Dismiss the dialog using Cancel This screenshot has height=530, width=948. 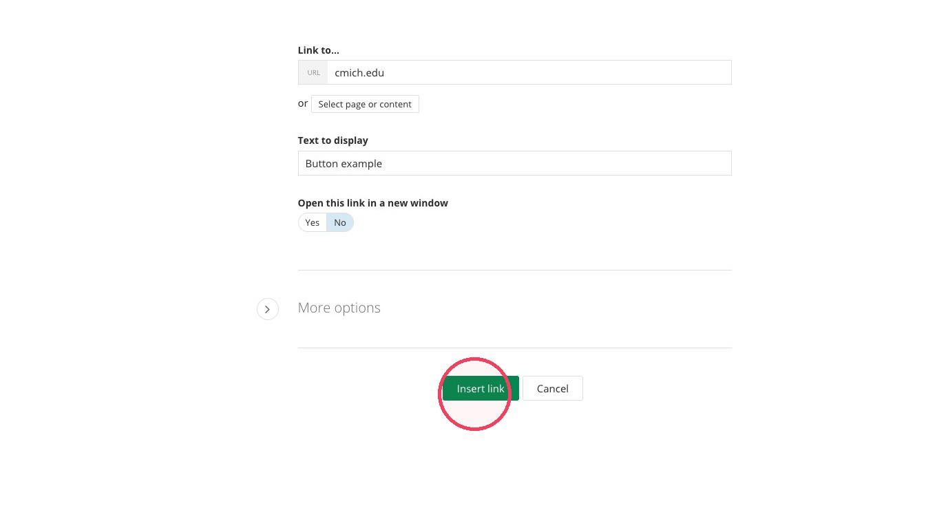[553, 388]
